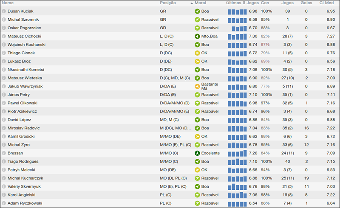This screenshot has width=340, height=208.
Task: Sort by Posição column header
Action: tap(168, 3)
